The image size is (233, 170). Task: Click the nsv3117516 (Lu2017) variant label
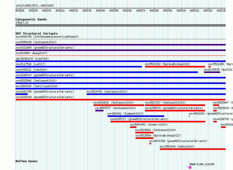[x=31, y=64]
